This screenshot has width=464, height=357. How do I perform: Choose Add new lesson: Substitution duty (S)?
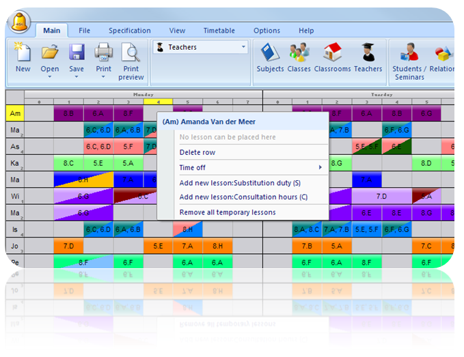239,183
